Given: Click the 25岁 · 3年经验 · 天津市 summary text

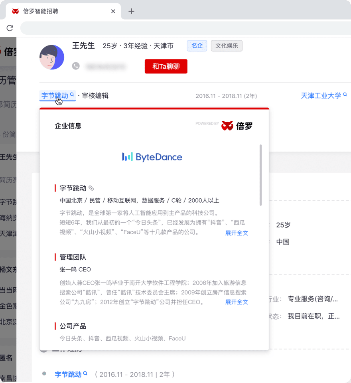Looking at the screenshot, I should [x=138, y=45].
